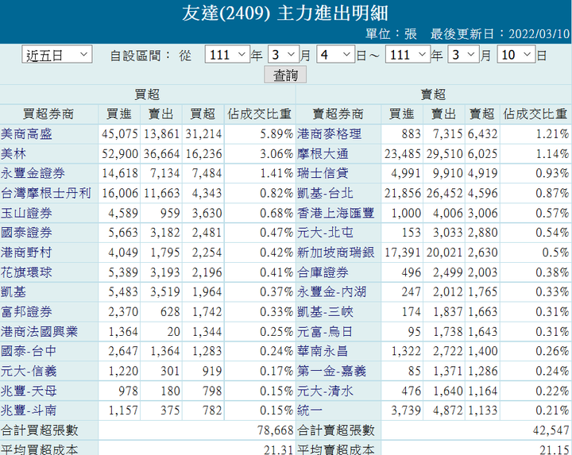Open broker link 華南永昌
Viewport: 572px width, 455px height.
(x=323, y=351)
